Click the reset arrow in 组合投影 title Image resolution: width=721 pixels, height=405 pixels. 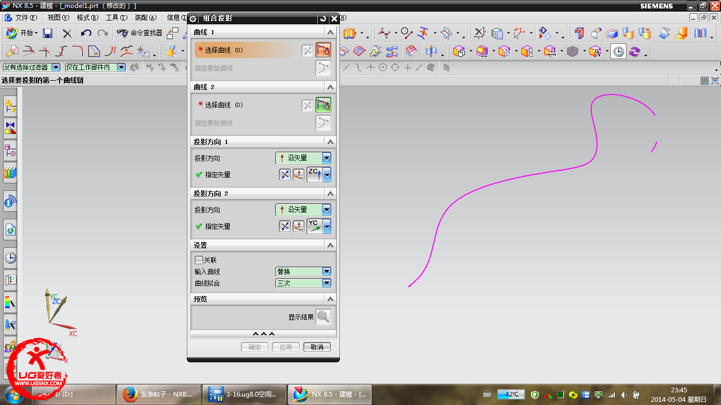(x=323, y=18)
